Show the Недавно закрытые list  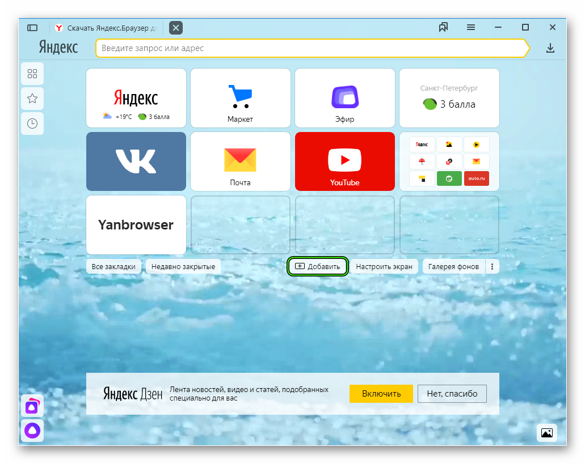pyautogui.click(x=183, y=267)
